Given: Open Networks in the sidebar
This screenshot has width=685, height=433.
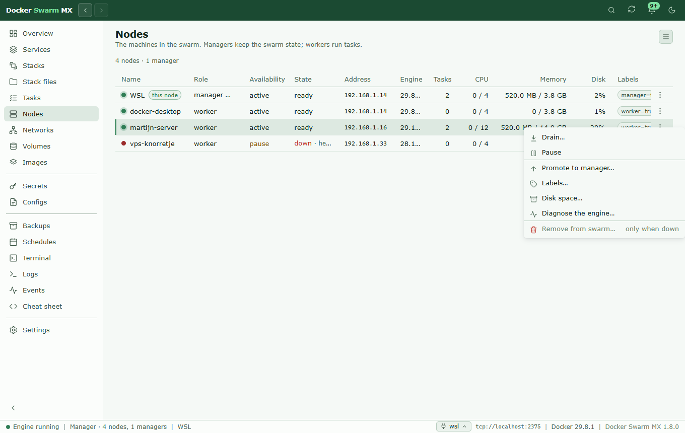Looking at the screenshot, I should [x=51, y=130].
